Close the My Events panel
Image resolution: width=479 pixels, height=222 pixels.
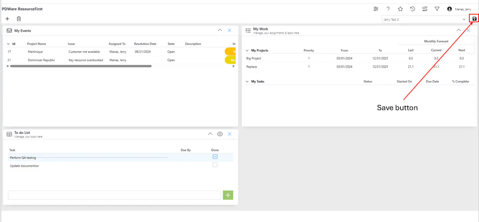click(x=229, y=30)
